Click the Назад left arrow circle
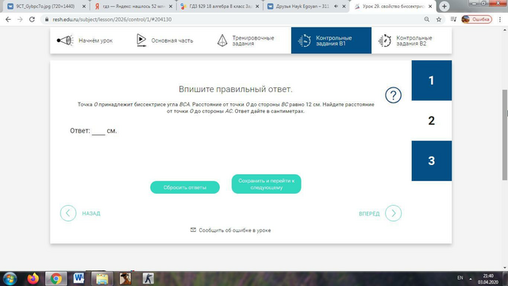The image size is (508, 286). tap(68, 213)
